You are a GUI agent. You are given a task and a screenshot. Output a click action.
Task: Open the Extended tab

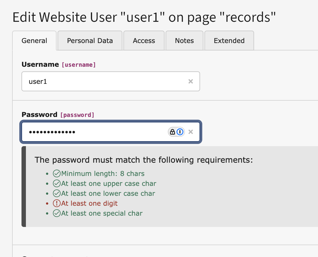click(x=229, y=41)
